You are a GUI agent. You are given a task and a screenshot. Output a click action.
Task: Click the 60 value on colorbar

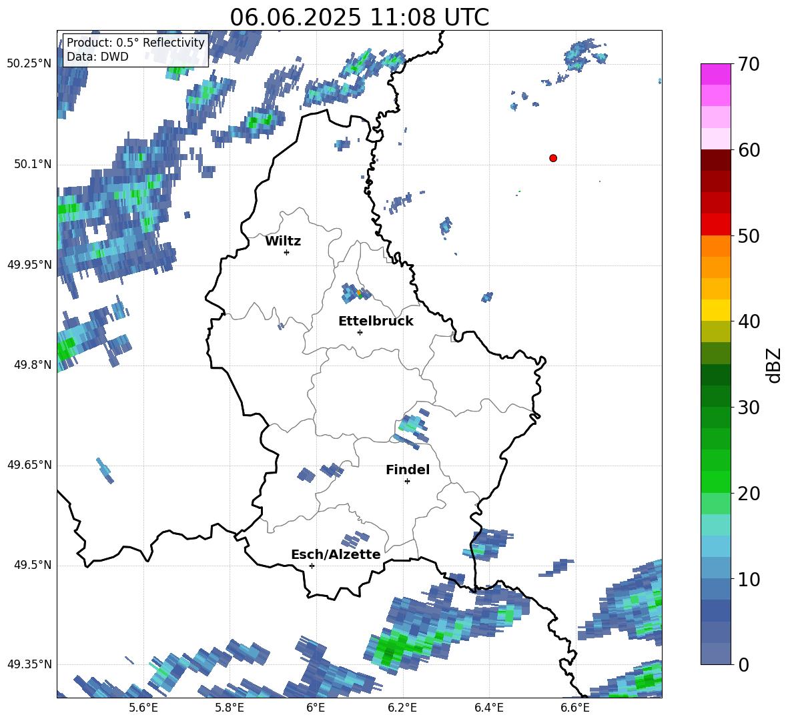(x=749, y=150)
